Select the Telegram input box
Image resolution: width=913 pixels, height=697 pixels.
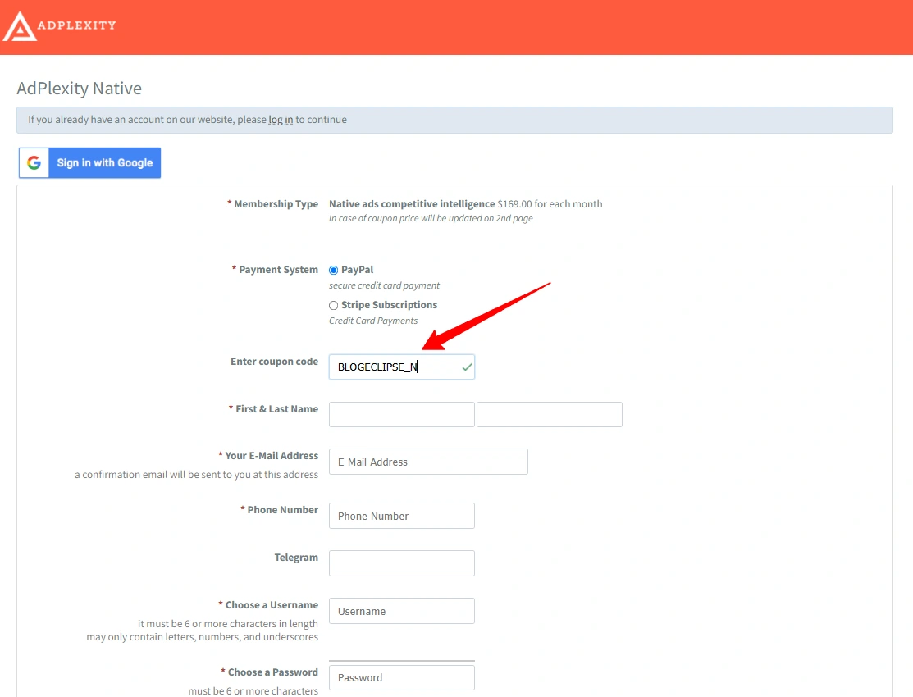pos(402,563)
